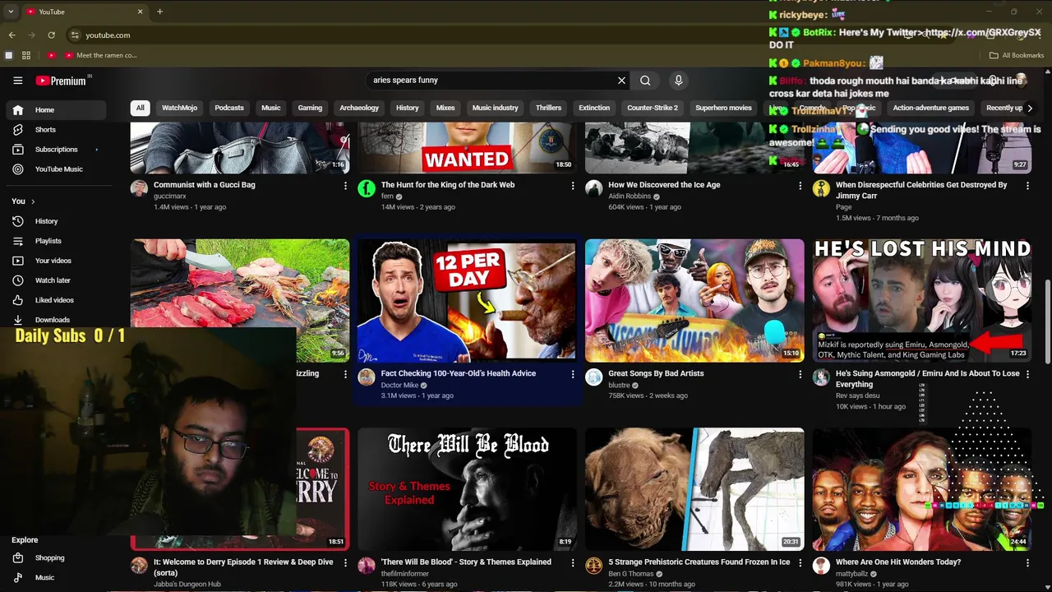Image resolution: width=1052 pixels, height=592 pixels.
Task: Open Ben G Thomas channel link
Action: click(631, 574)
